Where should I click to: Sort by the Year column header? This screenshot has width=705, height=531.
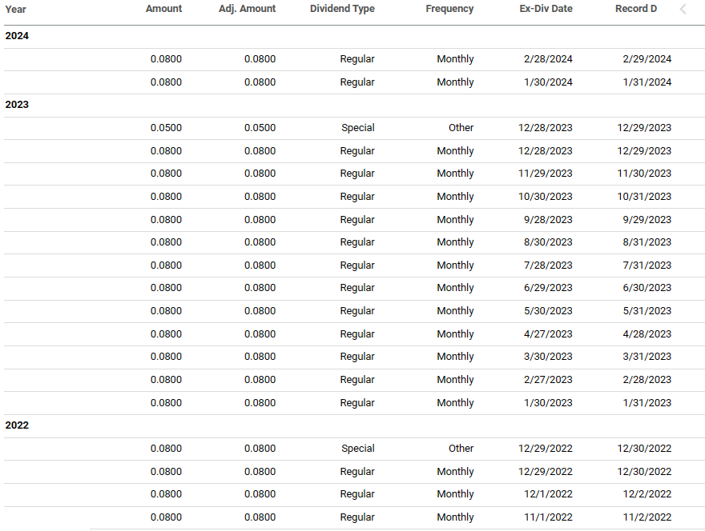(15, 9)
